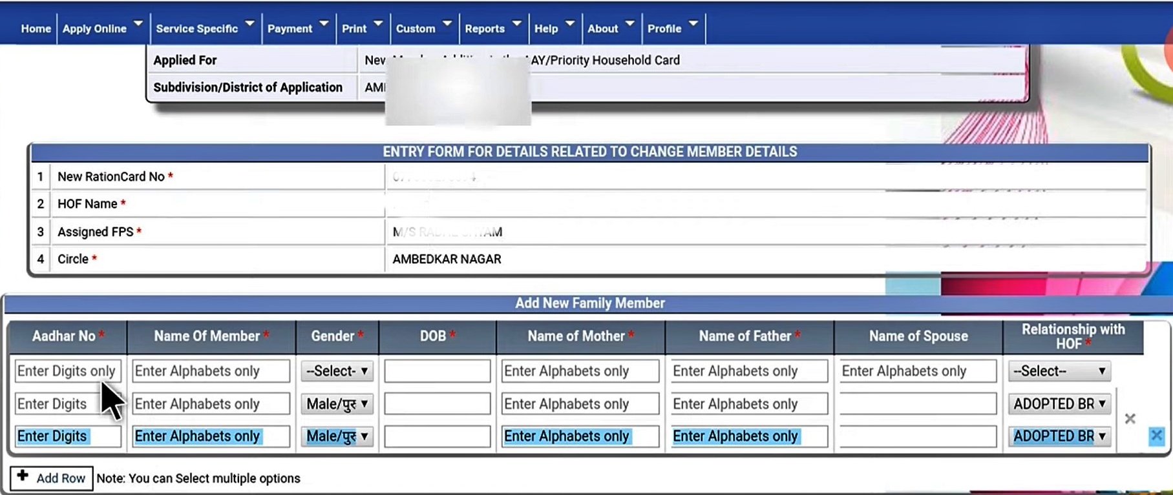Screen dimensions: 1173x495
Task: Click the Aadhar No column header
Action: pyautogui.click(x=68, y=336)
